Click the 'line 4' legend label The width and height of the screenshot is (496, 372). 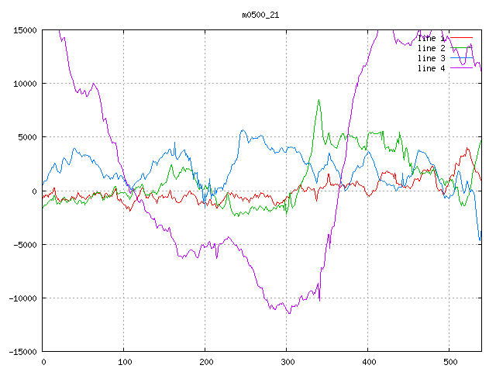[x=431, y=68]
